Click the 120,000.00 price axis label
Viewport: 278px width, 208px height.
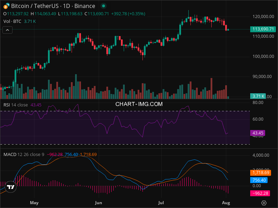(263, 17)
